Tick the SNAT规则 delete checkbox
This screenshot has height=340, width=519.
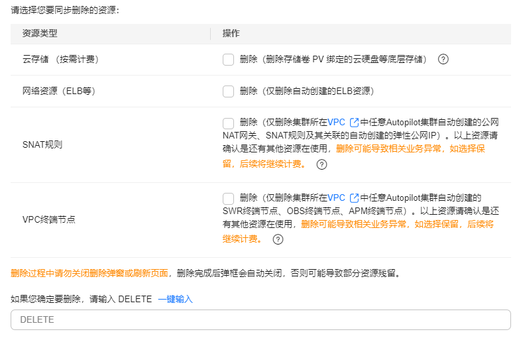point(228,123)
